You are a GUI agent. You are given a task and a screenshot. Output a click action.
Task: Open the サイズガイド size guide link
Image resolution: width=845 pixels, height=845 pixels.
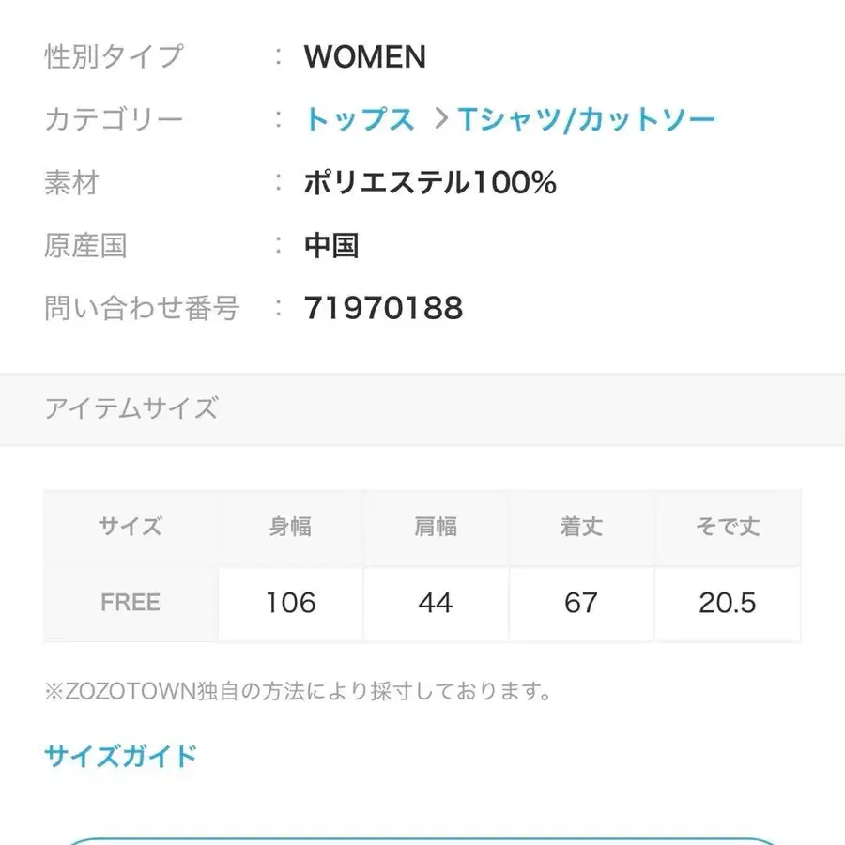tap(118, 755)
